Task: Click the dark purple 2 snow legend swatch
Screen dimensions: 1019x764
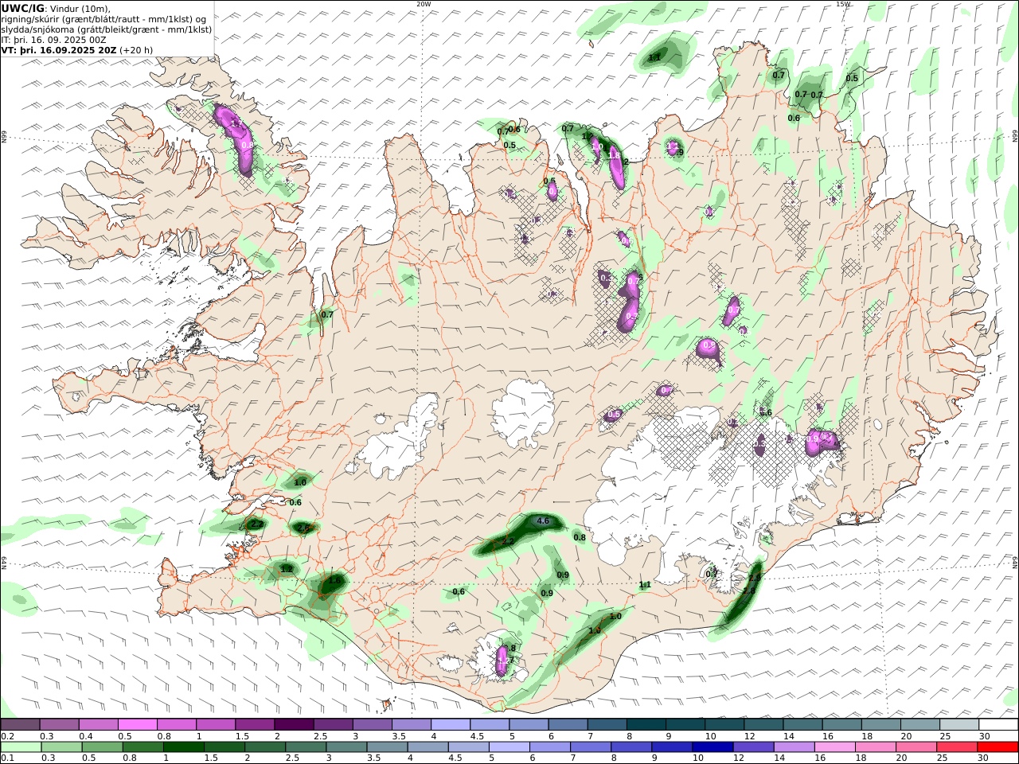Action: pos(294,725)
